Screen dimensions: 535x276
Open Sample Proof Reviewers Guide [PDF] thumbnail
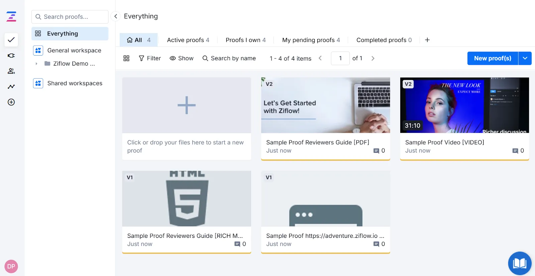[325, 105]
